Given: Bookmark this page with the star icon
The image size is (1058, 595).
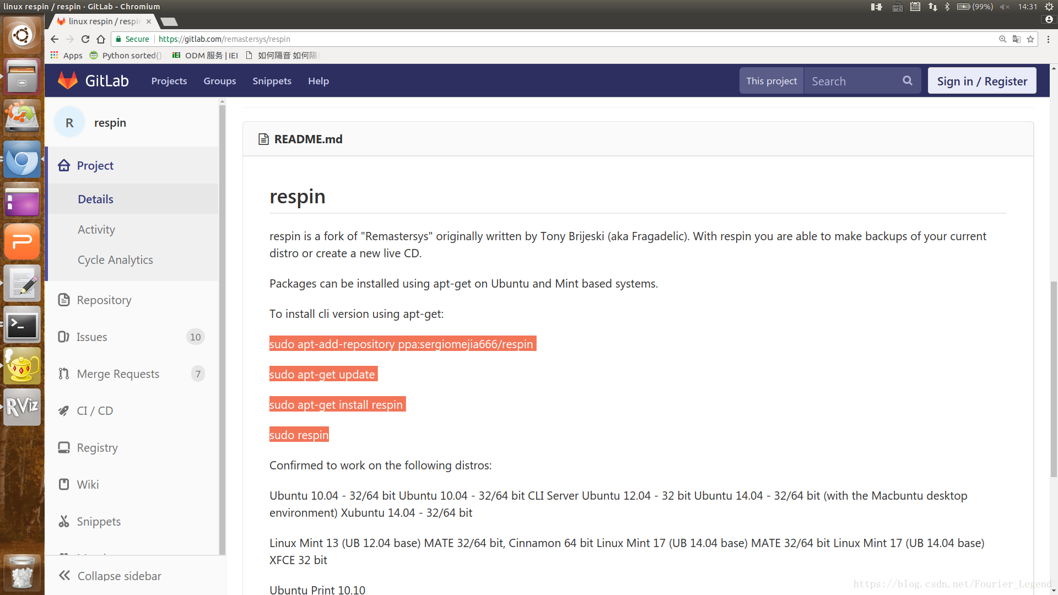Looking at the screenshot, I should point(1030,39).
